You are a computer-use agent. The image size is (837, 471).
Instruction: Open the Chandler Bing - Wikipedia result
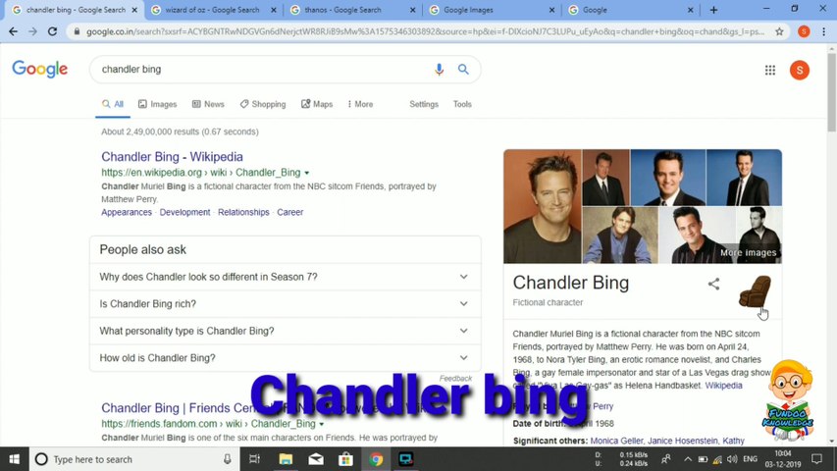click(x=172, y=156)
